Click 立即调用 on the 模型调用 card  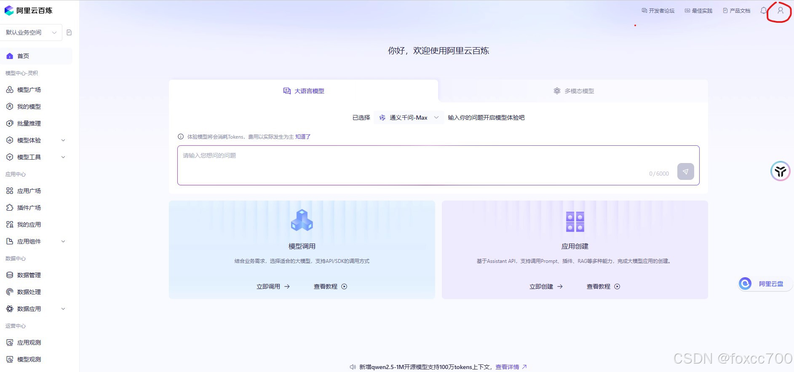[273, 286]
